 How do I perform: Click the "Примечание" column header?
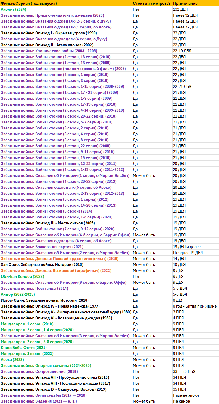[185, 3]
